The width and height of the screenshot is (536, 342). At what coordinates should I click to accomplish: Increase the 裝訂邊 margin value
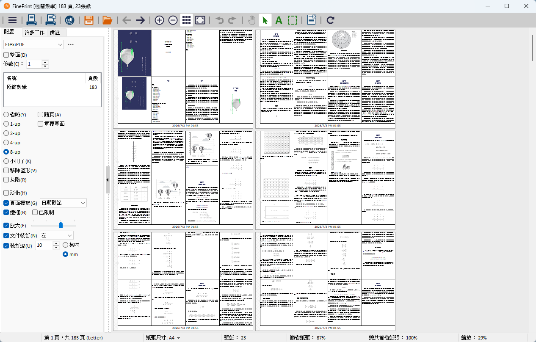click(56, 243)
